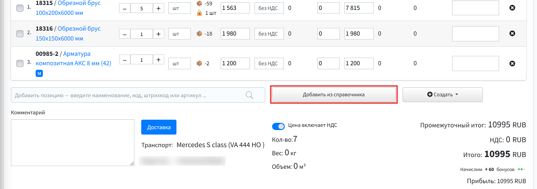Delete row with 18316 item
Viewport: 537px width, 189px height.
tap(512, 33)
